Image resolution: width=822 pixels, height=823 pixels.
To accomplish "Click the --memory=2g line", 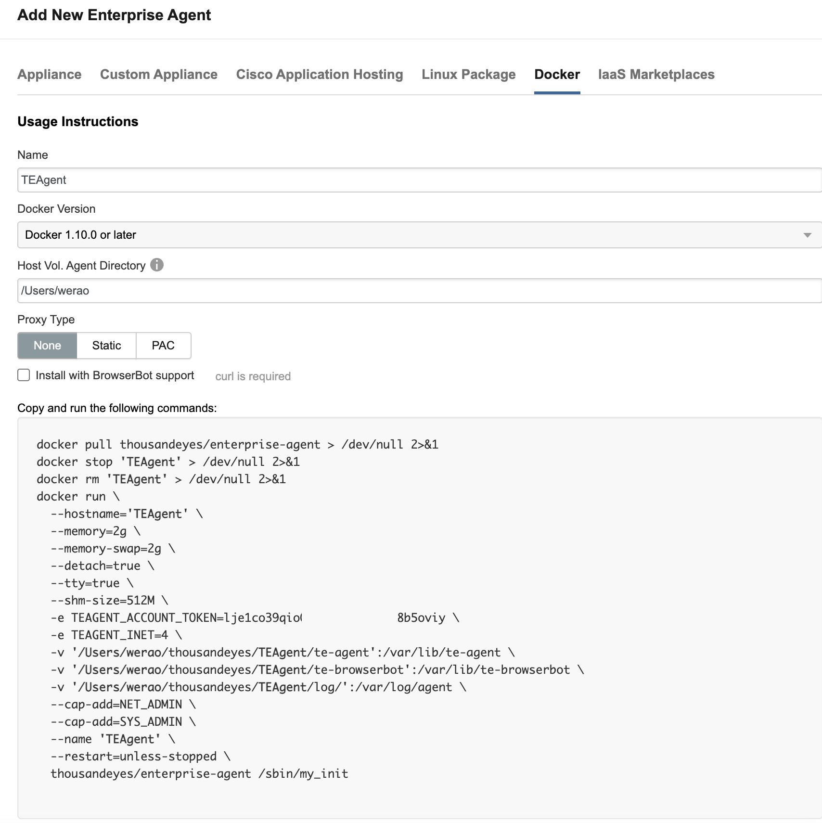I will pyautogui.click(x=96, y=531).
